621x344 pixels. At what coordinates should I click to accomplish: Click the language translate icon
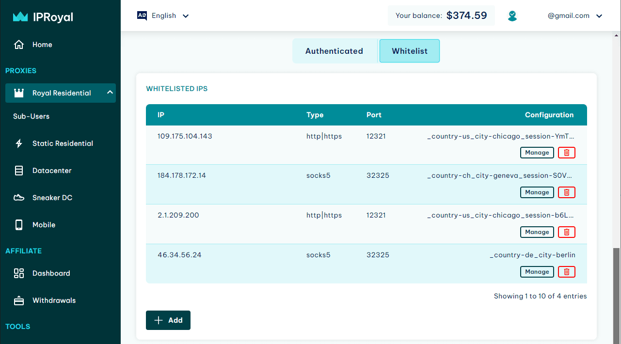(x=142, y=16)
